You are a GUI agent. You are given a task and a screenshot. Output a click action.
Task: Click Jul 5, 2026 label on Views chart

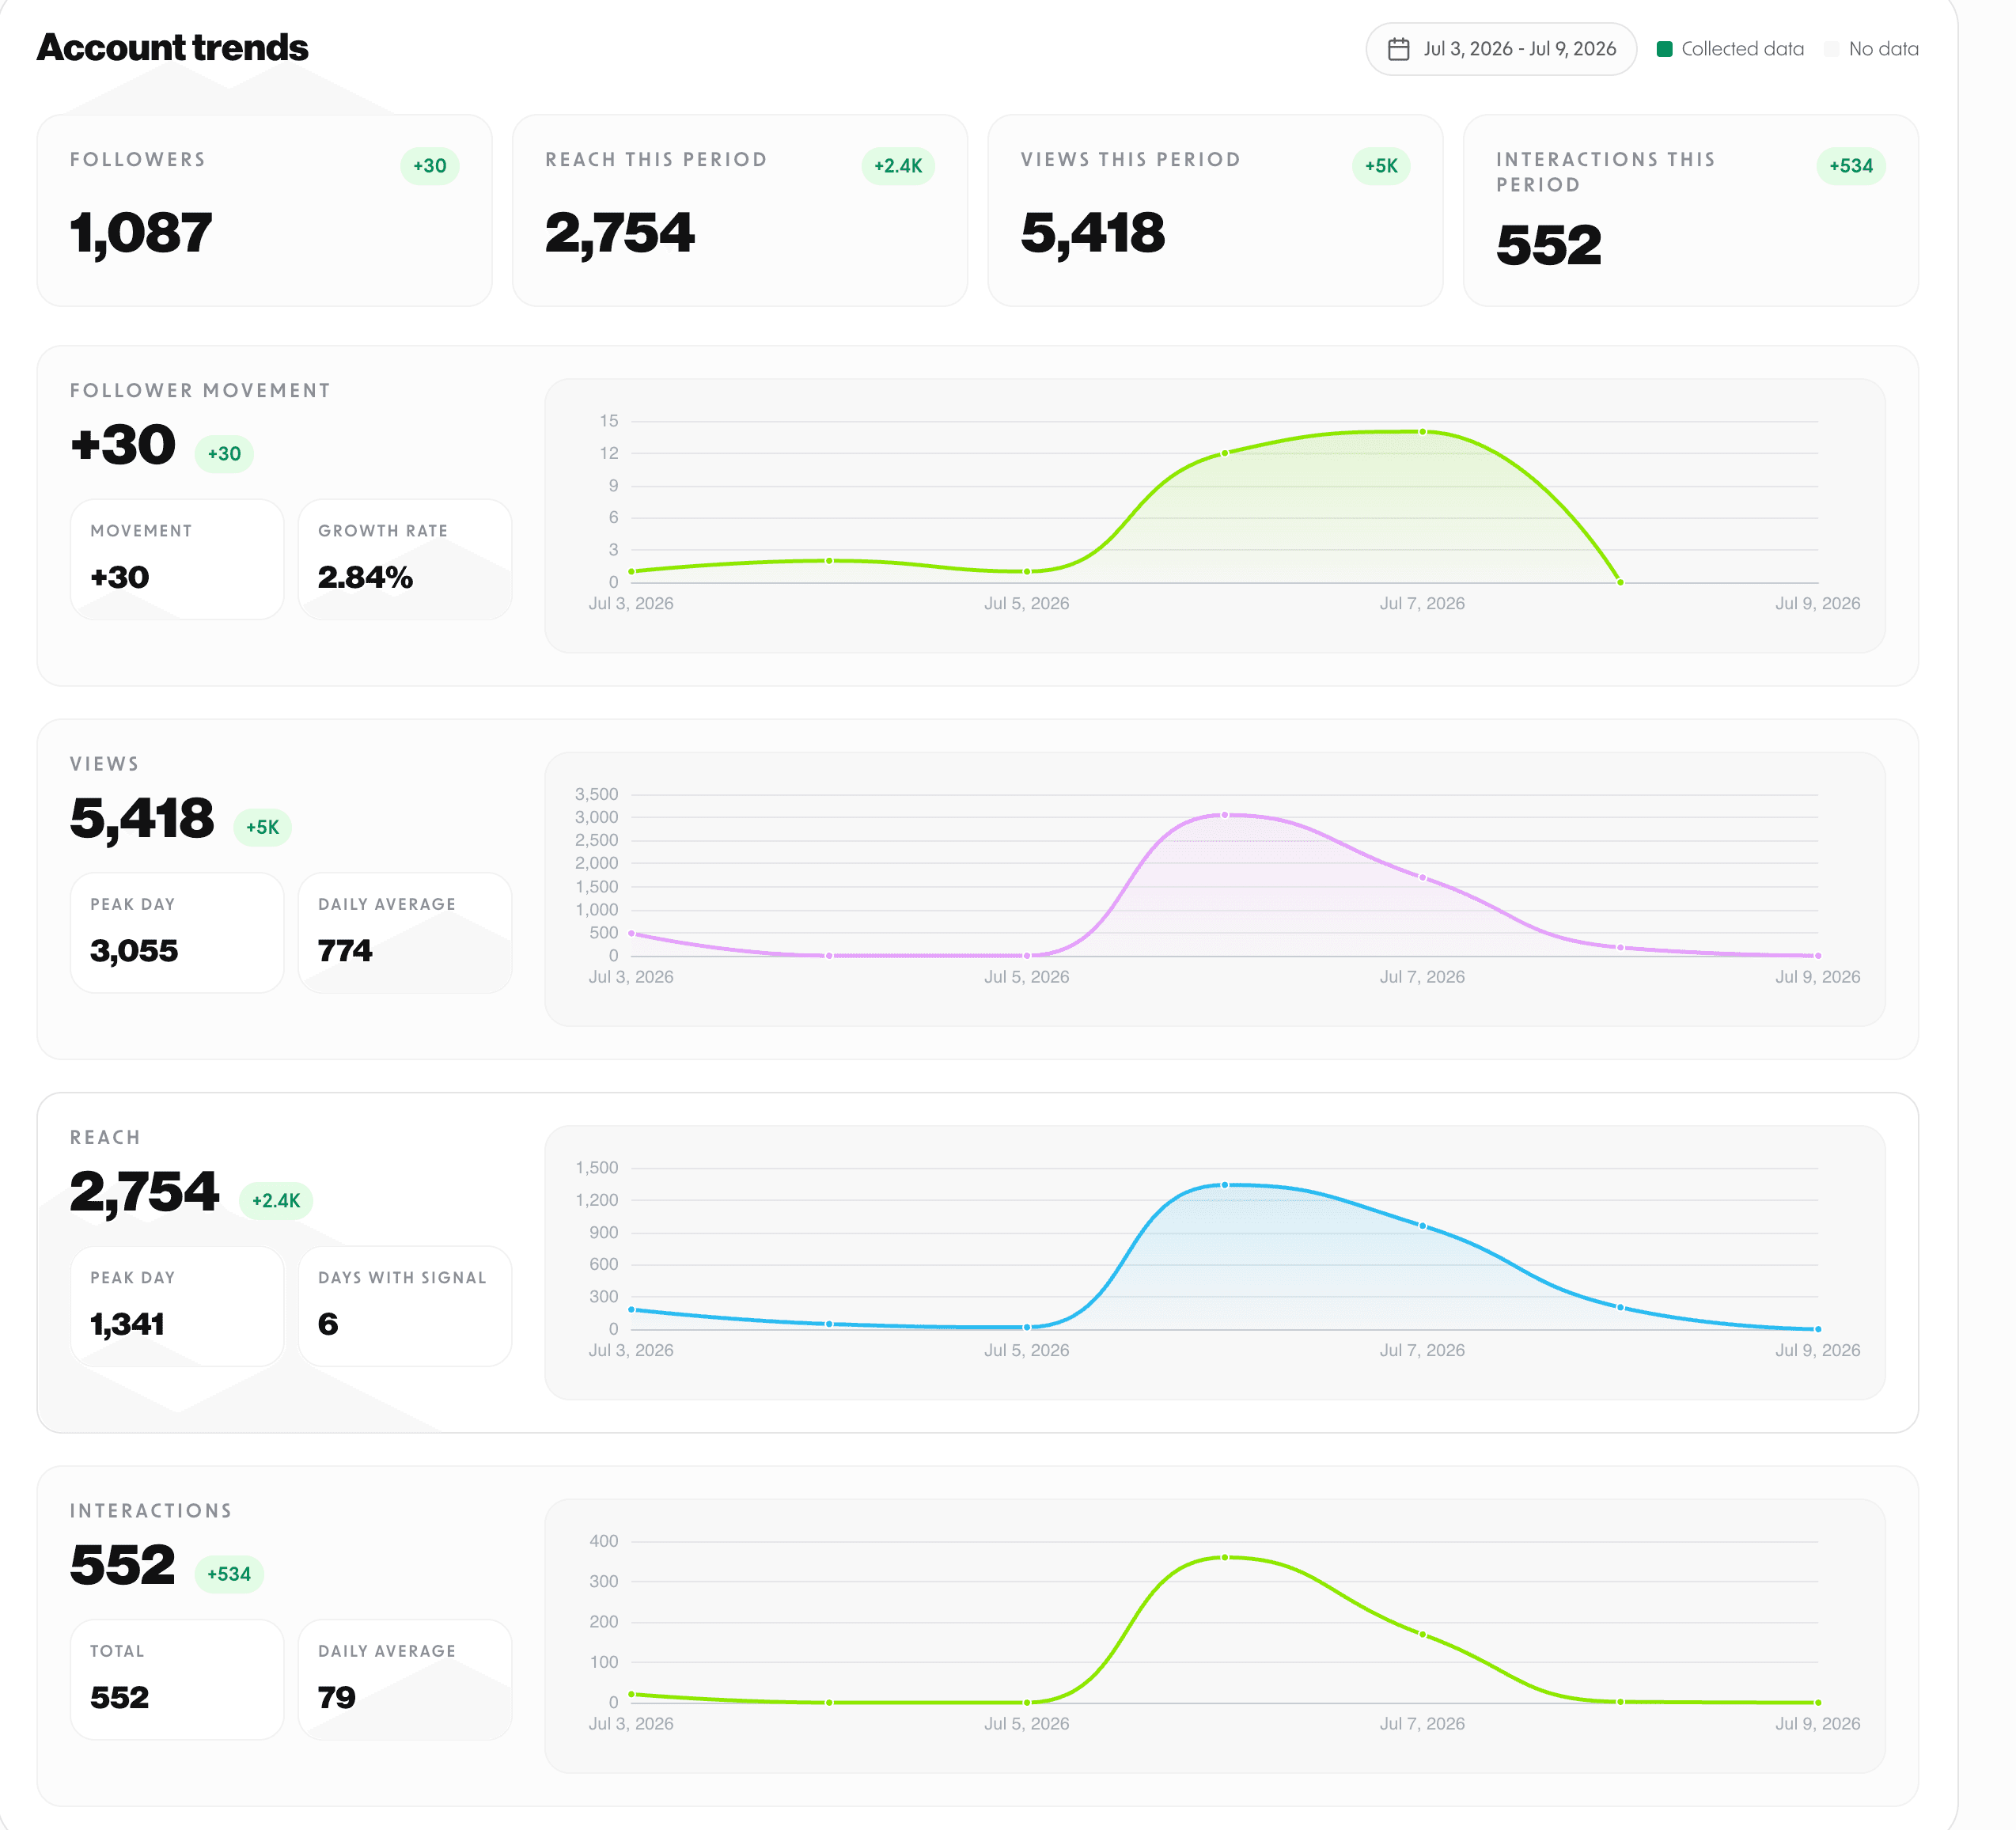(x=1026, y=977)
